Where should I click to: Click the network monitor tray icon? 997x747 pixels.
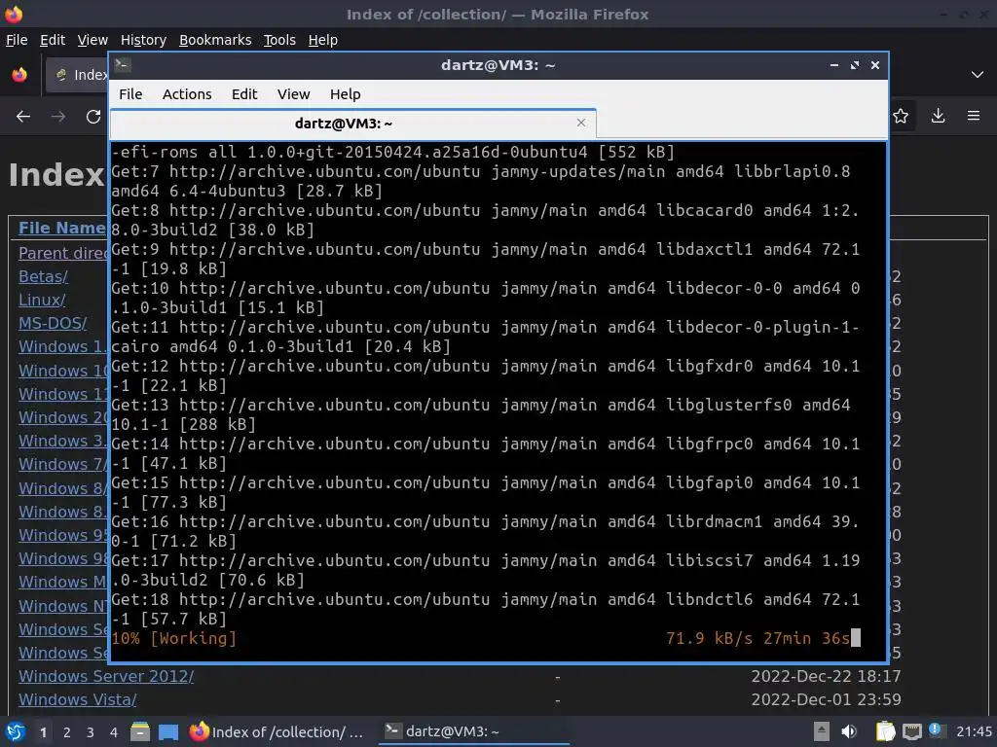(x=911, y=731)
